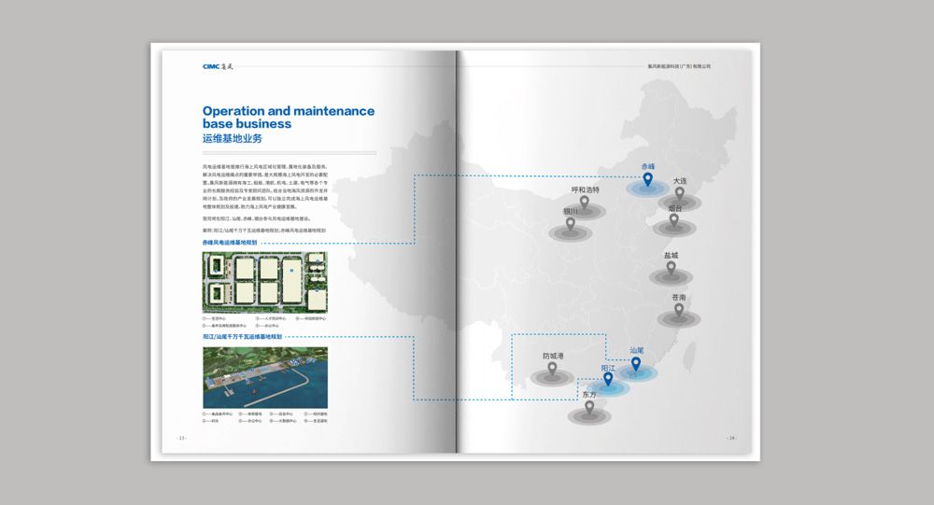The height and width of the screenshot is (505, 934).
Task: Click the Hohhot (呼和浩特) map pin
Action: pos(585,203)
